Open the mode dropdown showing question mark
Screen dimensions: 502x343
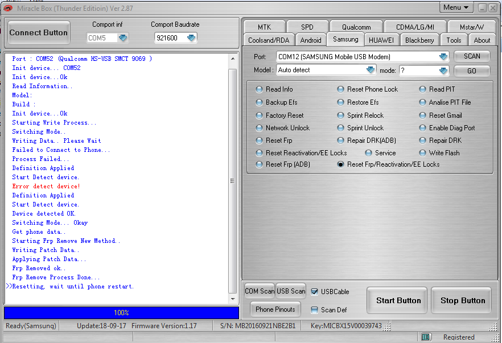[x=443, y=71]
